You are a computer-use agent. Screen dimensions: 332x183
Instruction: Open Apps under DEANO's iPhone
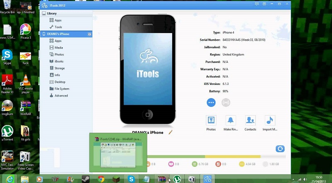(56, 41)
